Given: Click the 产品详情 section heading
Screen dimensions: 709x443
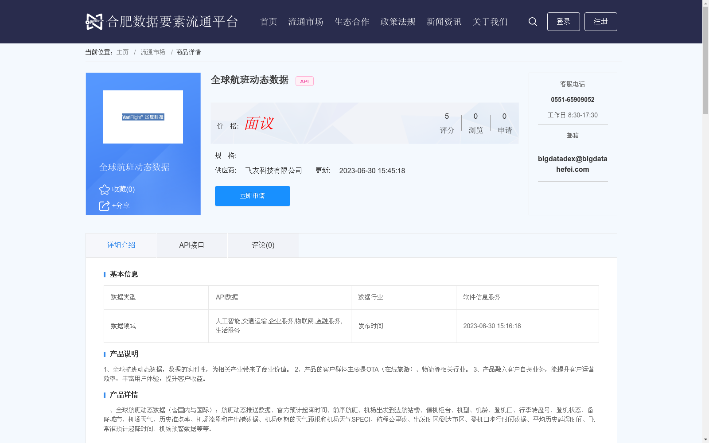Looking at the screenshot, I should (x=124, y=395).
